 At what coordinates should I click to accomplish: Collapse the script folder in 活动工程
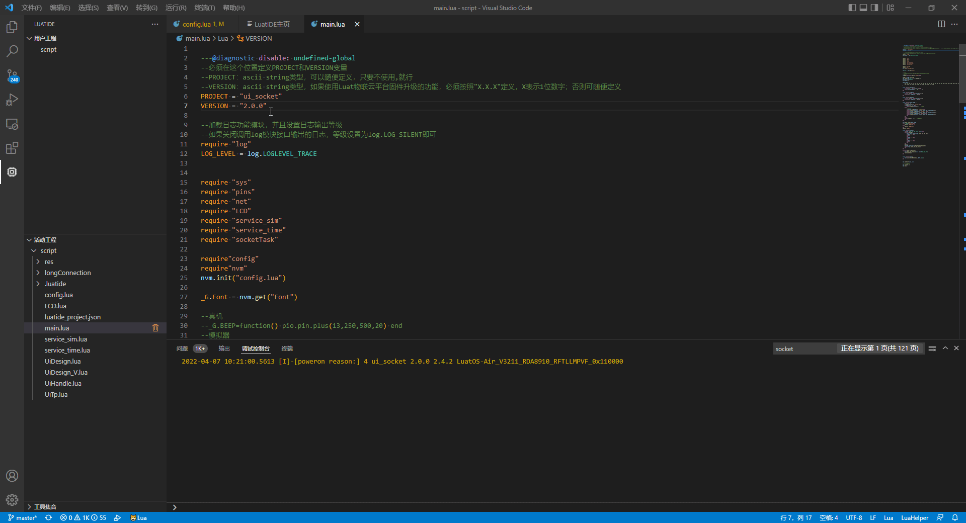(34, 250)
